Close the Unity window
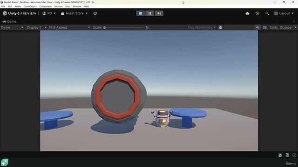Image resolution: width=298 pixels, height=167 pixels. click(x=293, y=2)
